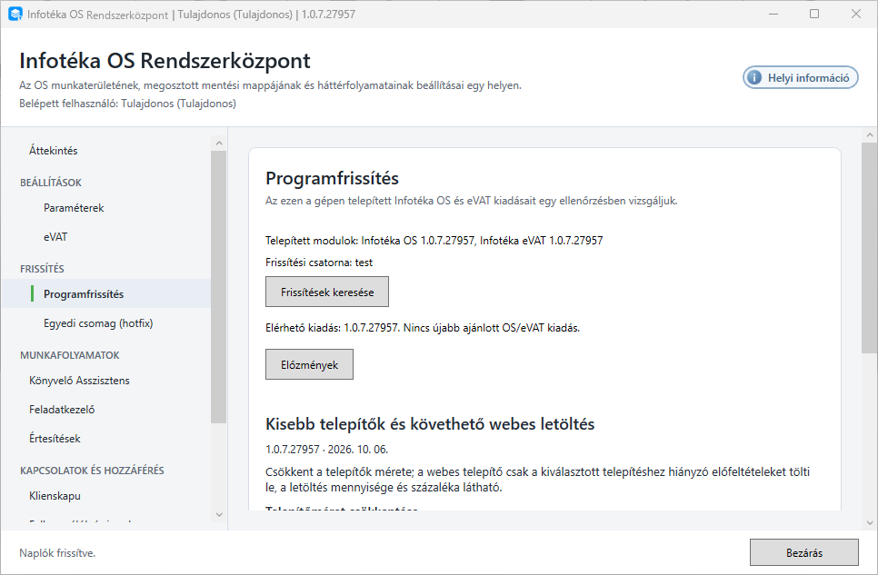Screen dimensions: 878x575
Task: Click the BEÁLLÍTÁSOK section header
Action: (51, 183)
